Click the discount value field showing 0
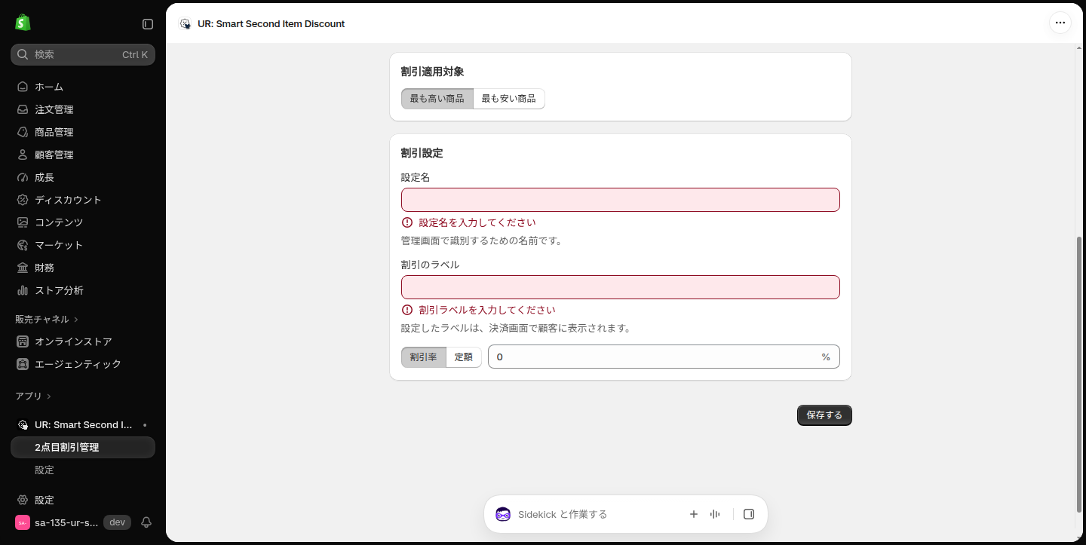This screenshot has width=1086, height=545. click(x=664, y=357)
